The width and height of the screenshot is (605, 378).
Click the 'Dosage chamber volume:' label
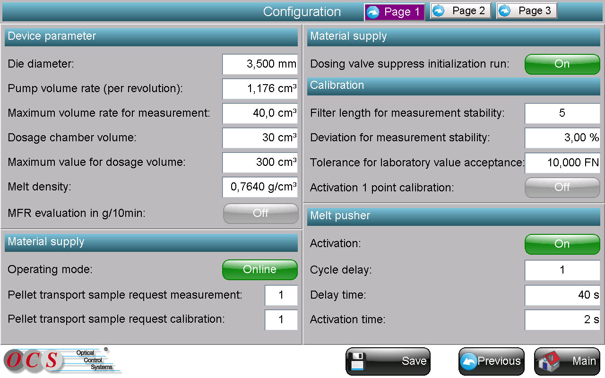[x=72, y=138]
